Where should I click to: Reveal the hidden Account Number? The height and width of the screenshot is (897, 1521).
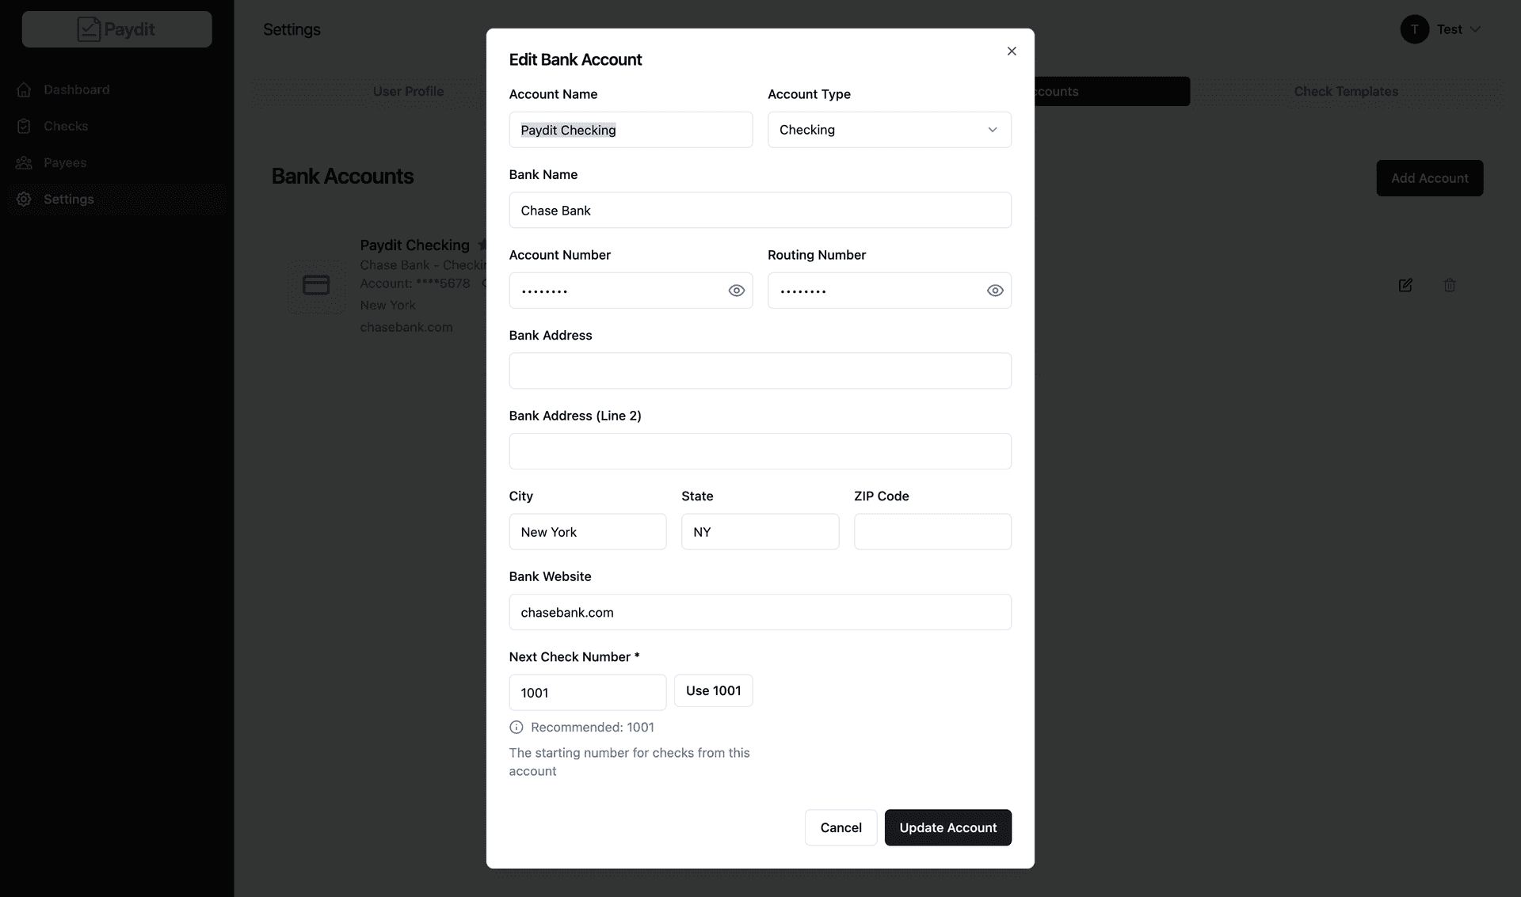(x=737, y=291)
